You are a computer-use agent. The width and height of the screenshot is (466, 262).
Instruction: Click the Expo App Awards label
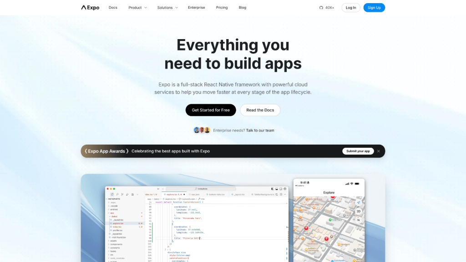(106, 151)
